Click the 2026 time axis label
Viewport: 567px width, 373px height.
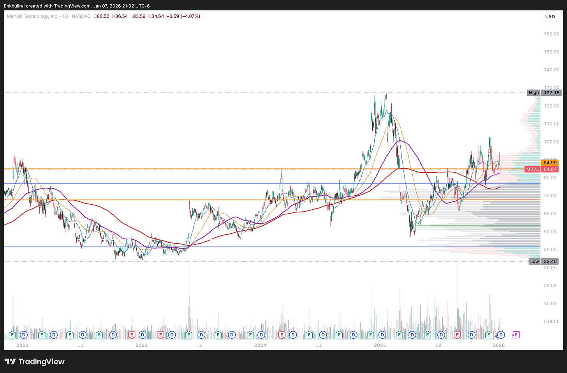point(498,345)
